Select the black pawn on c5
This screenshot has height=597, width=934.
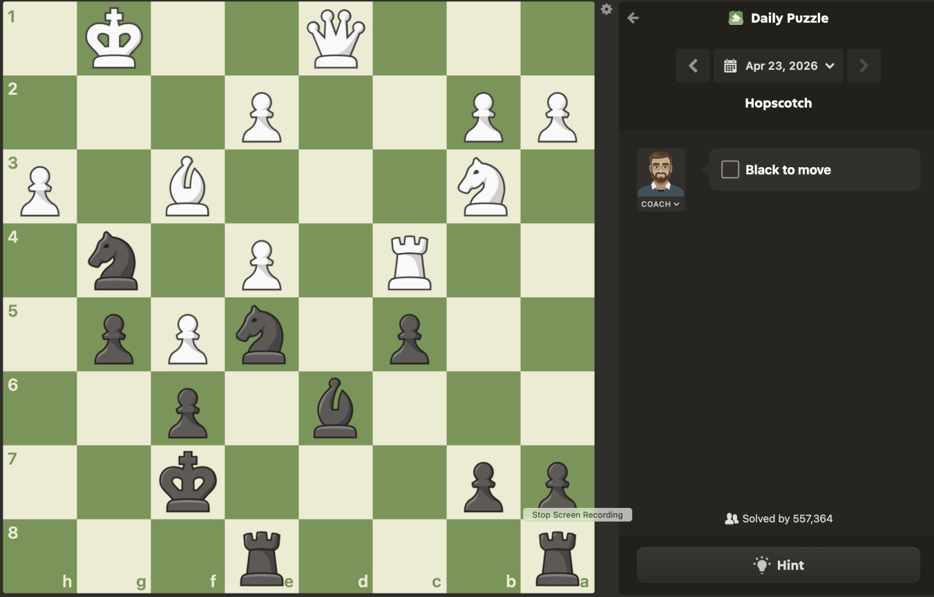[x=410, y=339]
